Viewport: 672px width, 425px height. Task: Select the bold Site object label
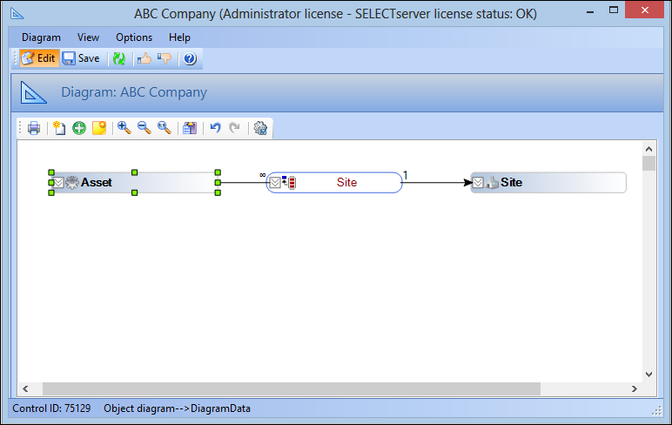[511, 182]
